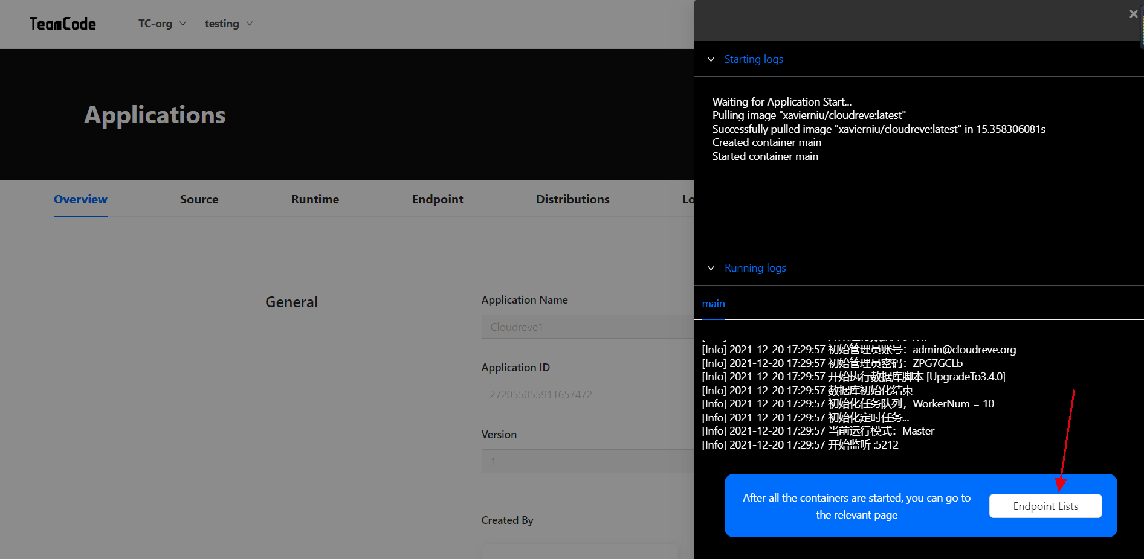Click the Version input field
The width and height of the screenshot is (1144, 559).
[587, 461]
